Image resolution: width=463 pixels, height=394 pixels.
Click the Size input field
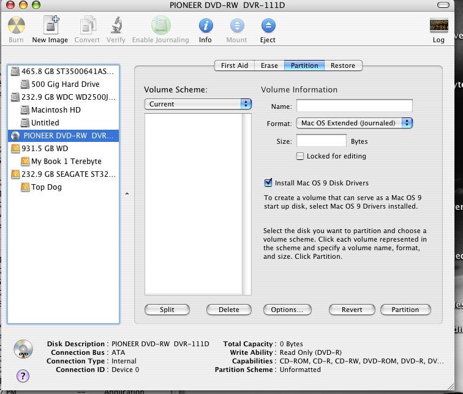click(x=322, y=140)
